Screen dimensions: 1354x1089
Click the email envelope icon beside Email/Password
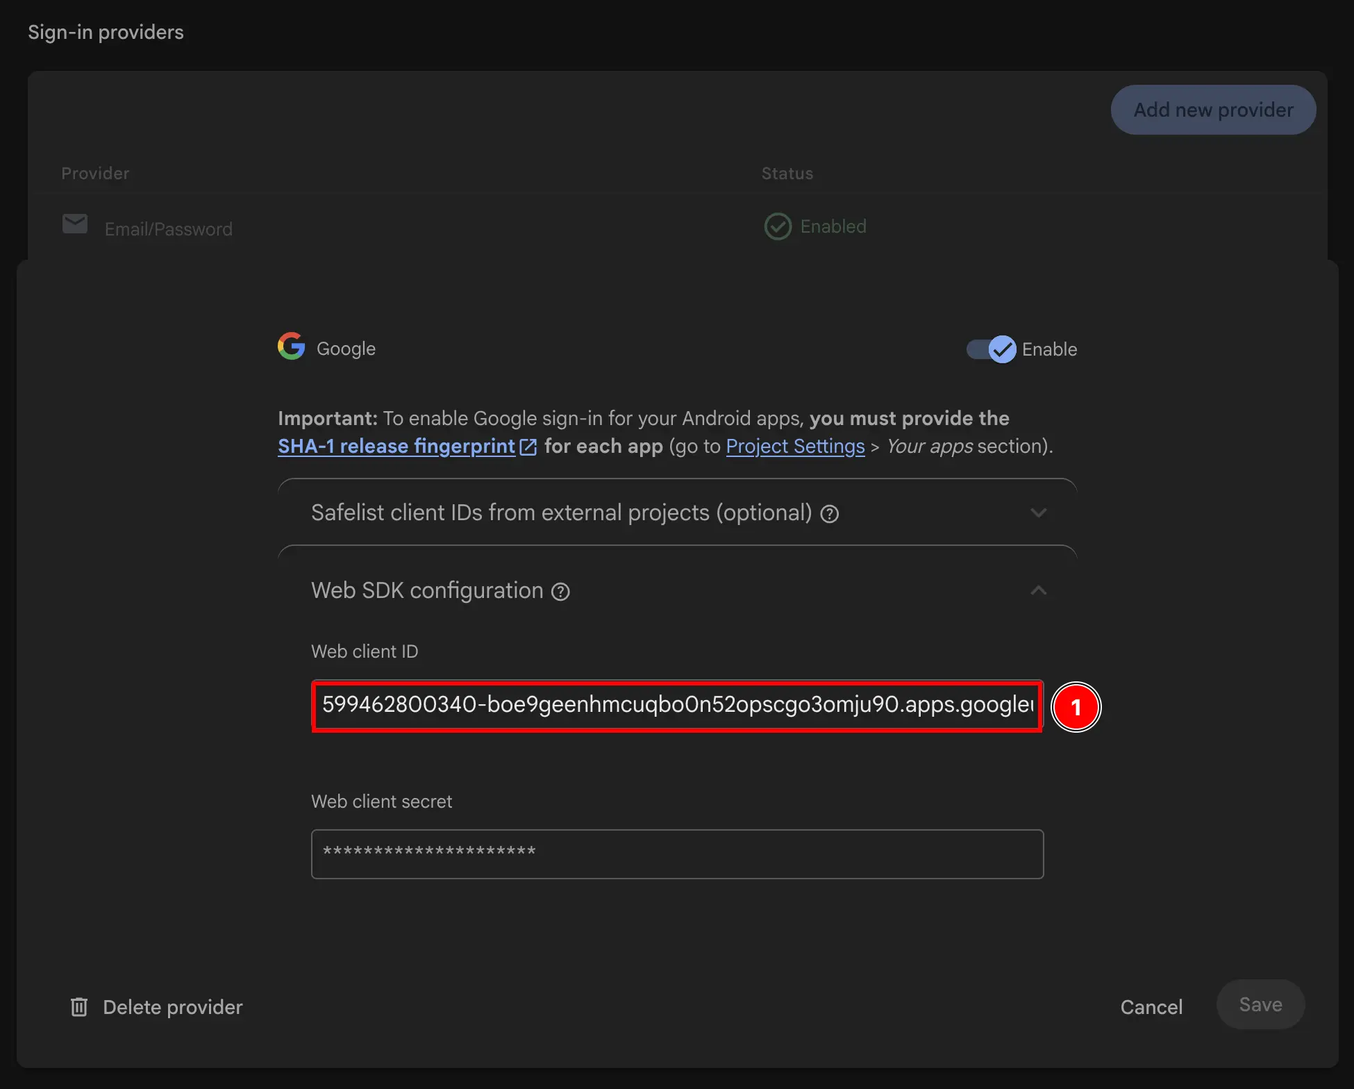point(74,224)
